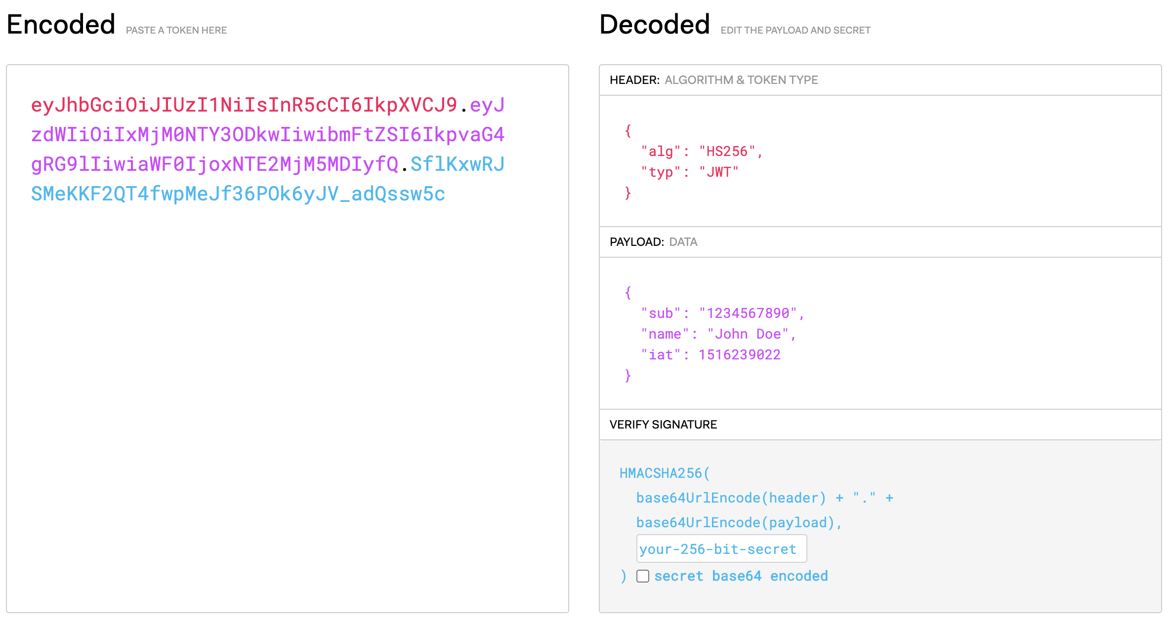Click the red encoded header token segment
The width and height of the screenshot is (1171, 624).
pyautogui.click(x=244, y=105)
